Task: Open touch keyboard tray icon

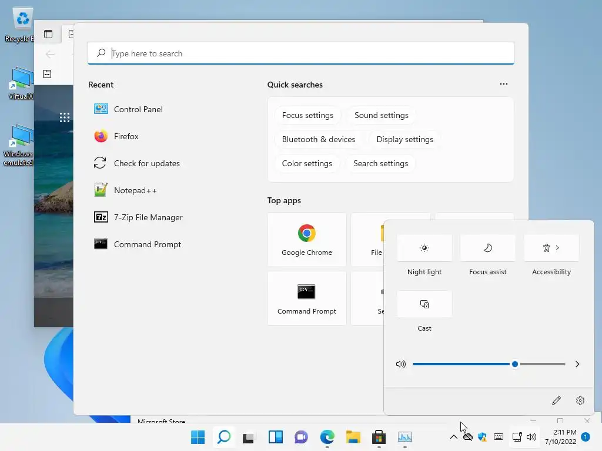Action: point(499,437)
